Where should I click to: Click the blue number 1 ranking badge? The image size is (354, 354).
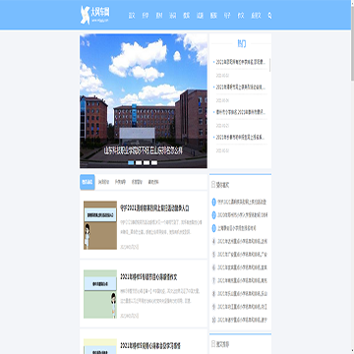[x=214, y=203]
